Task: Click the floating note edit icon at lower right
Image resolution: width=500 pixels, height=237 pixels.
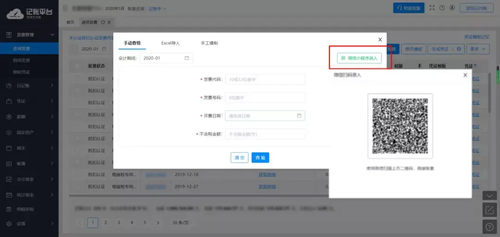Action: (489, 210)
